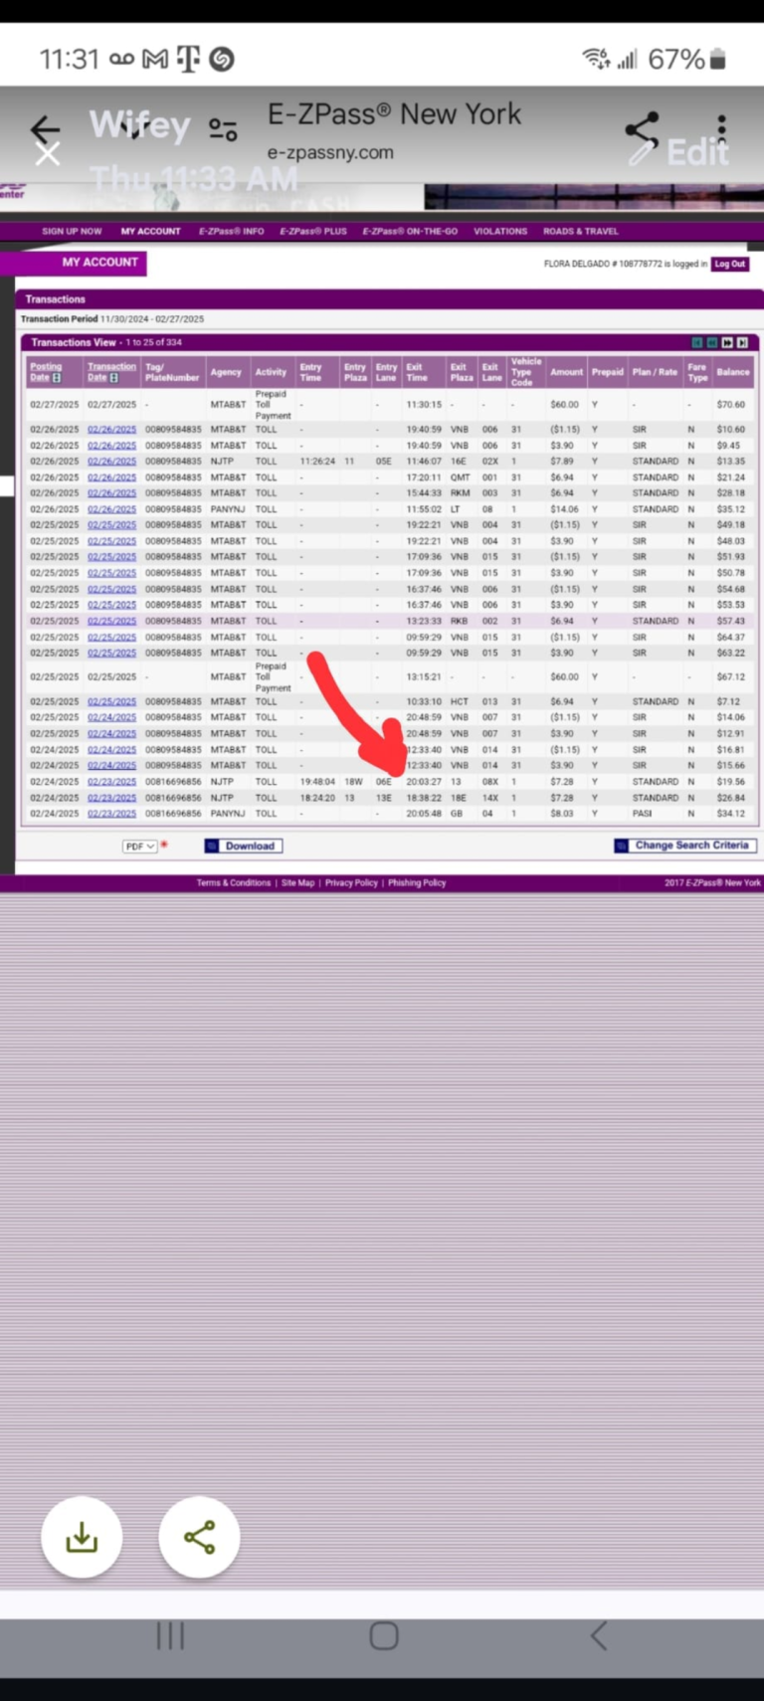
Task: Tap the round download button at bottom
Action: pyautogui.click(x=82, y=1537)
